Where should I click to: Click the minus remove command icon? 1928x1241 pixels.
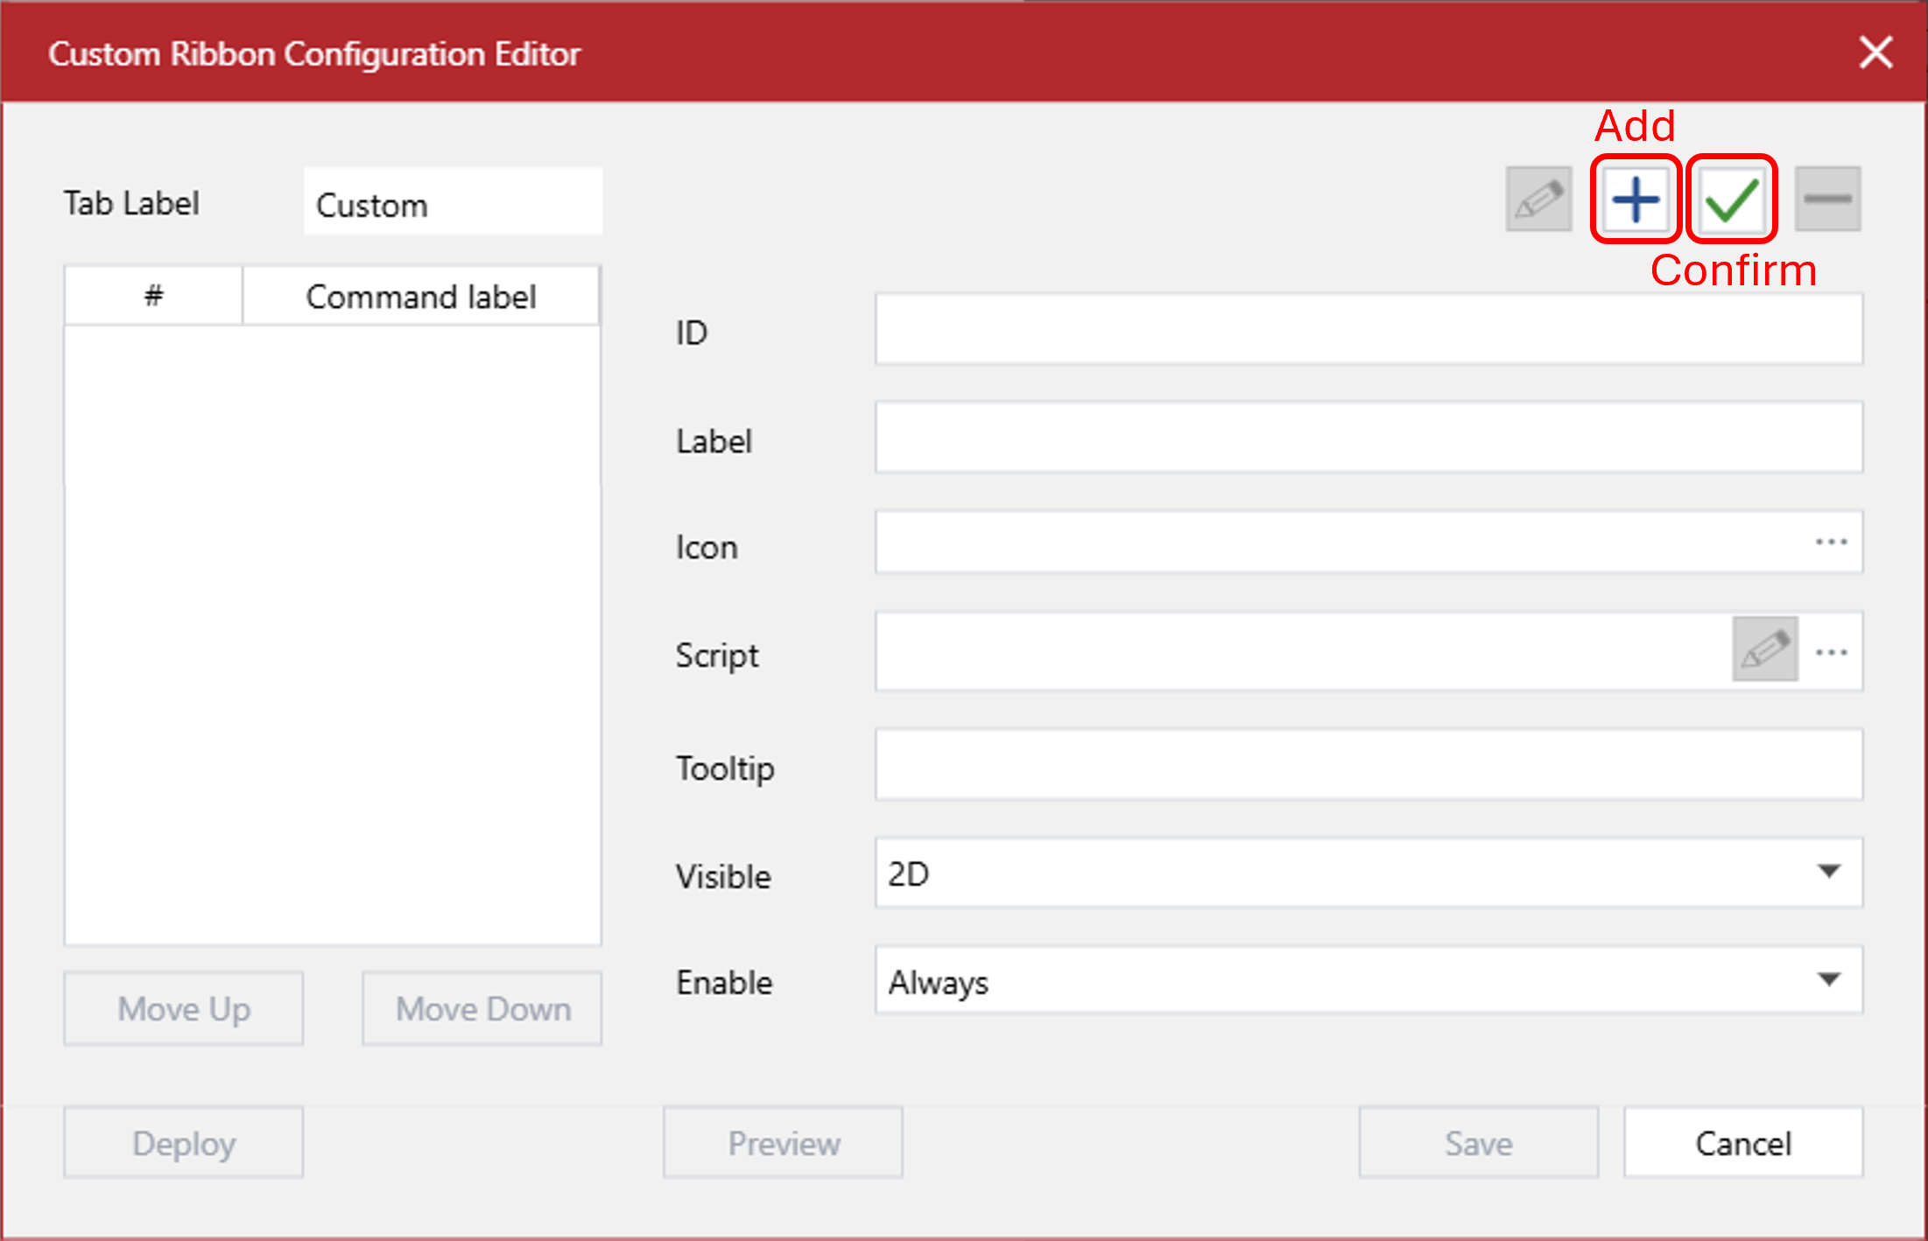coord(1827,200)
